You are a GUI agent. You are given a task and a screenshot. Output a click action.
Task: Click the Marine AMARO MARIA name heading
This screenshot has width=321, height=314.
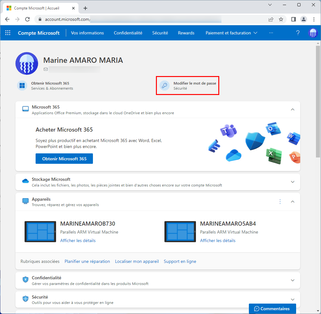coord(83,60)
